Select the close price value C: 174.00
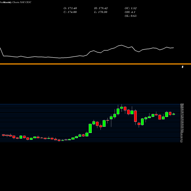Screen dimensions: 191x191 [x=70, y=12]
